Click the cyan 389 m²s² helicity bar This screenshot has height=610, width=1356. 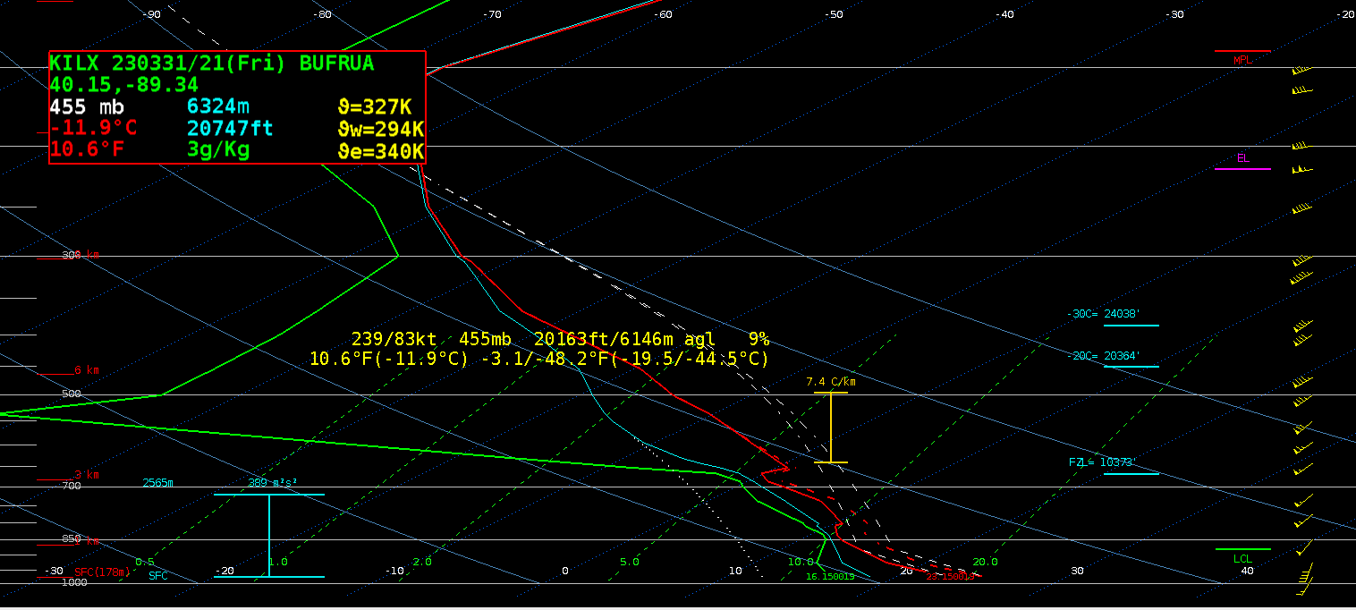tap(269, 535)
